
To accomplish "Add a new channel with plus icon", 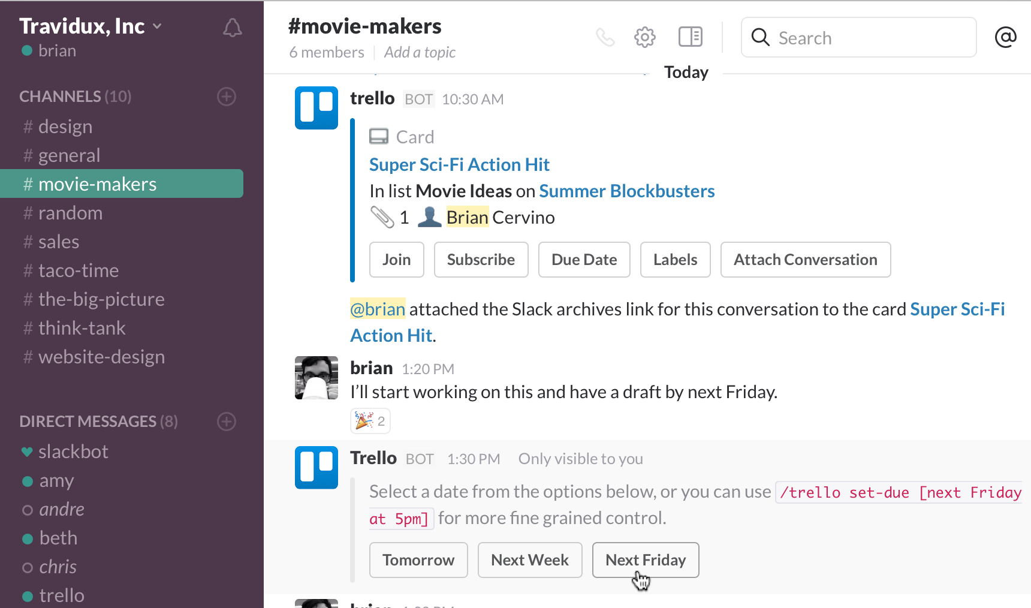I will [x=227, y=97].
